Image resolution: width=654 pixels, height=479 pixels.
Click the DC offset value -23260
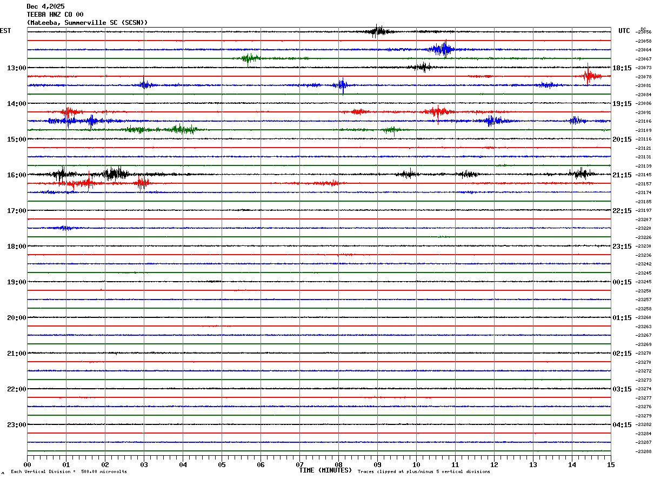tap(644, 317)
